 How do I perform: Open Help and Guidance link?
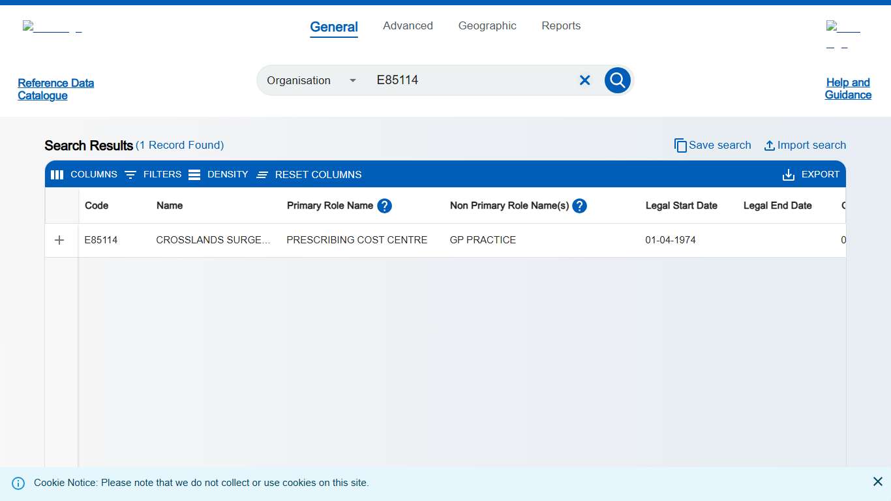tap(848, 89)
